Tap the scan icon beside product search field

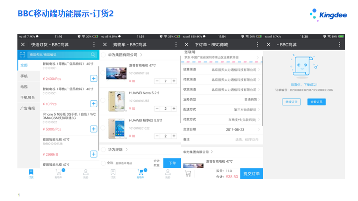(22, 55)
